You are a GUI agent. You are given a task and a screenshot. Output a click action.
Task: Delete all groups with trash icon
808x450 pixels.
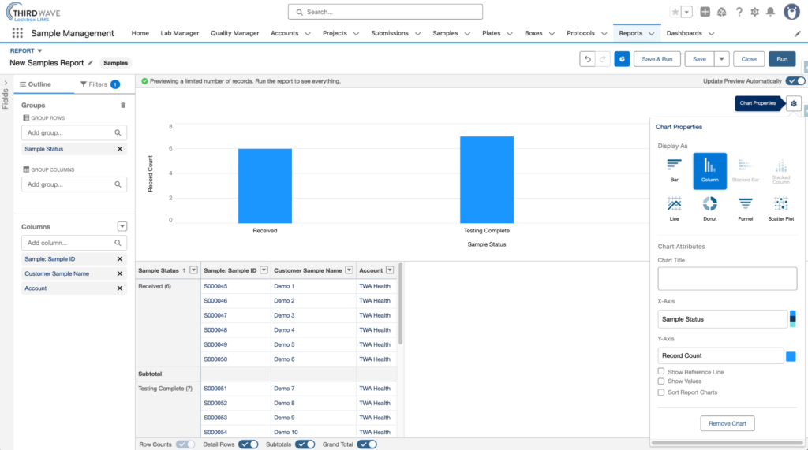pos(123,105)
